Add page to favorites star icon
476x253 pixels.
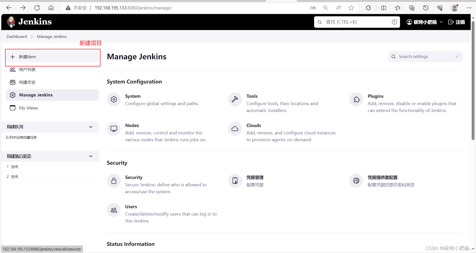coord(351,8)
